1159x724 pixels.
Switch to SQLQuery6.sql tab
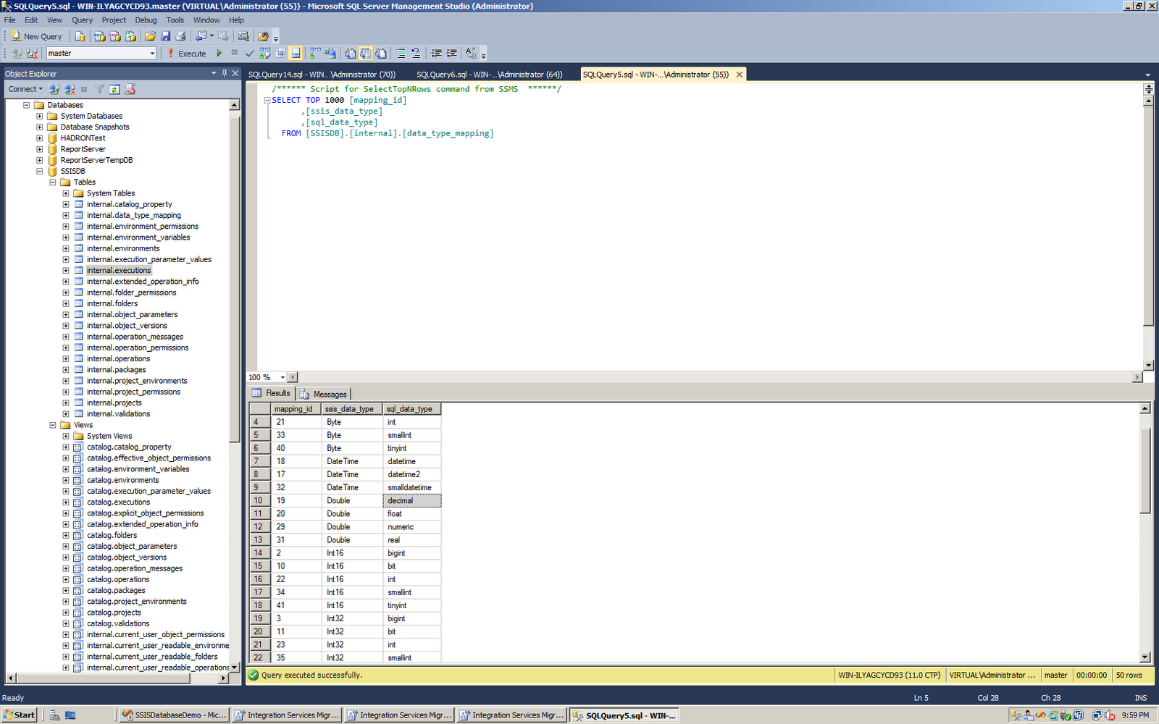489,75
